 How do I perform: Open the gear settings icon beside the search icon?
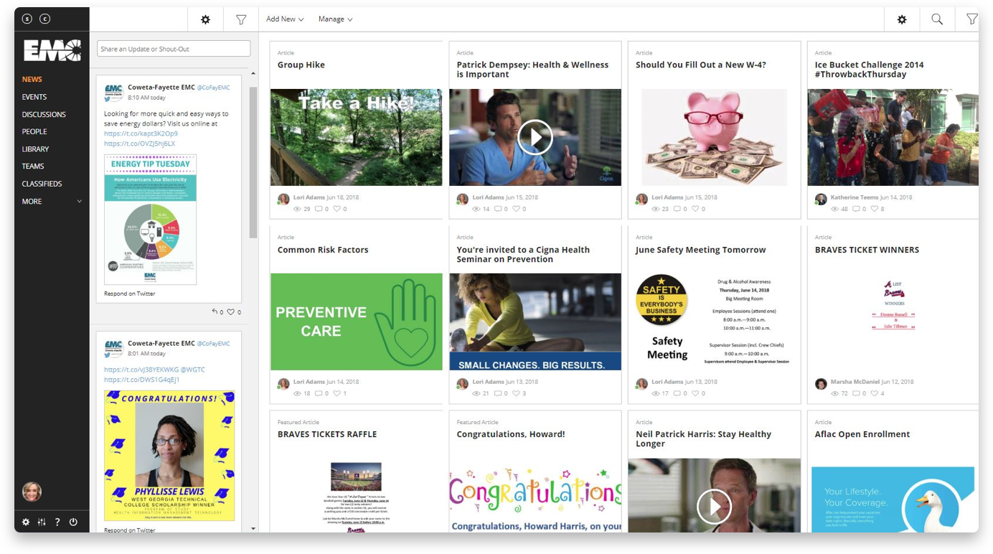(x=902, y=19)
